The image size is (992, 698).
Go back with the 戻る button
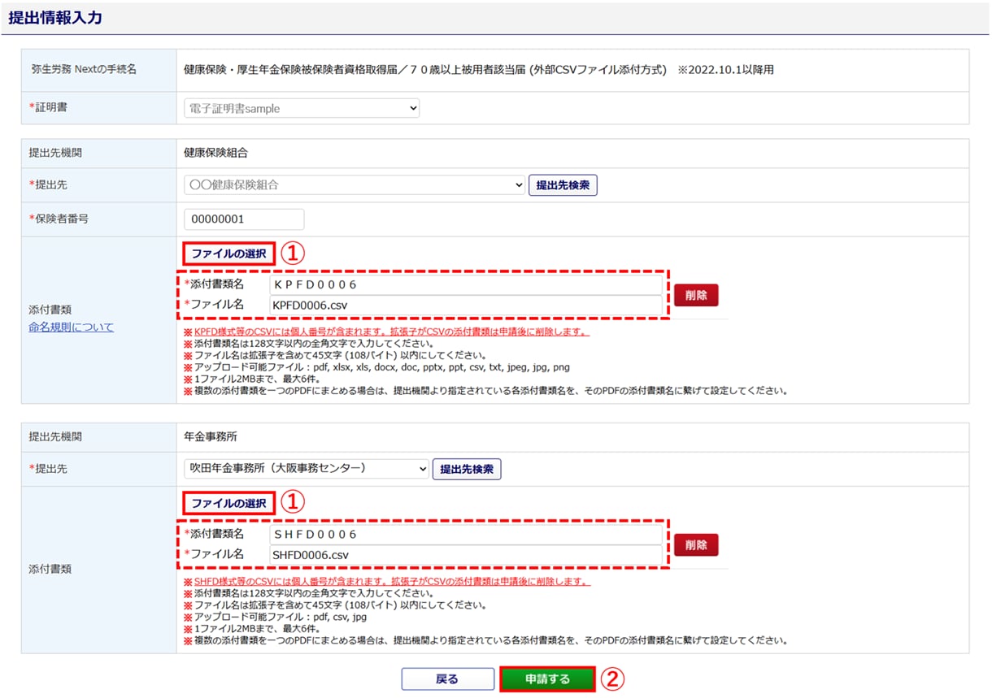click(x=447, y=679)
